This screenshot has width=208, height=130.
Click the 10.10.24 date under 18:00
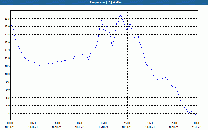150,127
